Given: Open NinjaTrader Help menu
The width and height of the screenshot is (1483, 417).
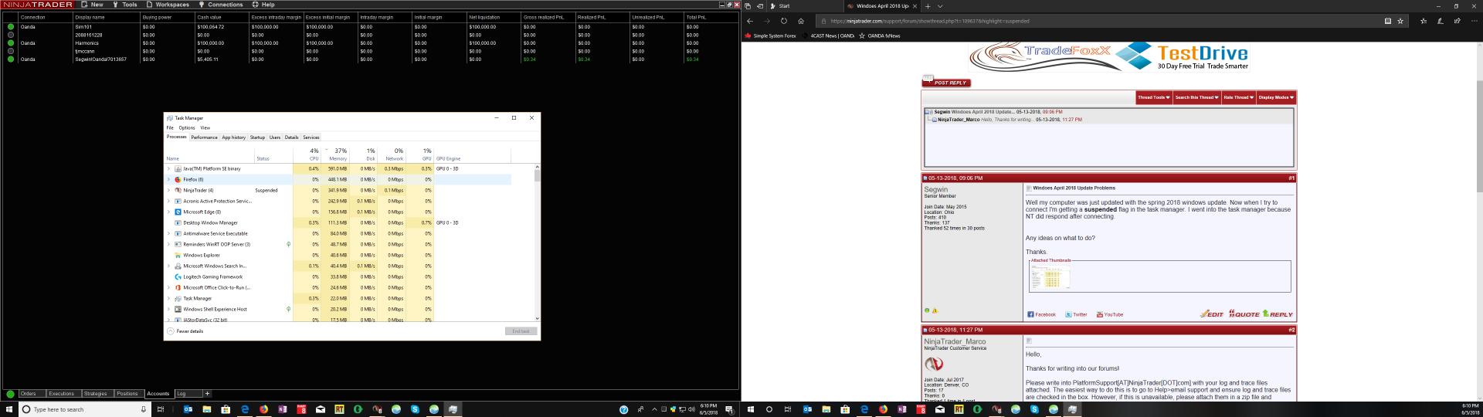Looking at the screenshot, I should coord(263,5).
